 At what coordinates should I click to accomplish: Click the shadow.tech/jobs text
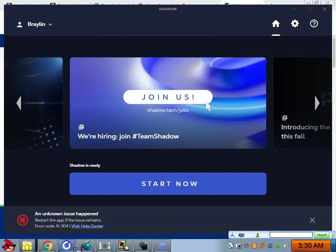click(x=168, y=110)
